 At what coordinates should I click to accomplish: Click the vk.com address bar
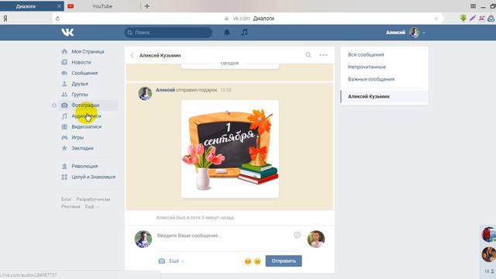248,19
